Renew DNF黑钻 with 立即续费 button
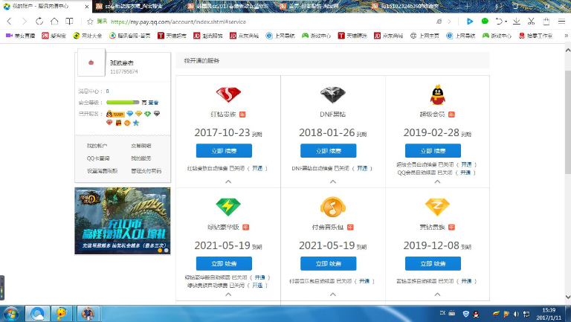 coord(329,151)
